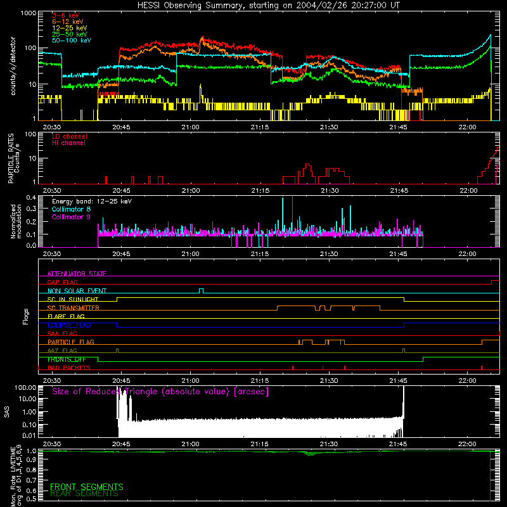The width and height of the screenshot is (507, 507).
Task: Click the BAD PACKETS tick near 21:22
Action: pos(293,368)
